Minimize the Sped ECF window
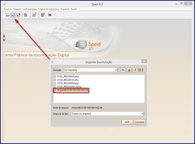Viewport: 195px width, 144px height. [x=176, y=4]
